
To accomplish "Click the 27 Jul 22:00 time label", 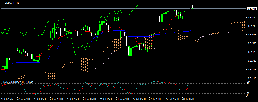I will (172, 99).
